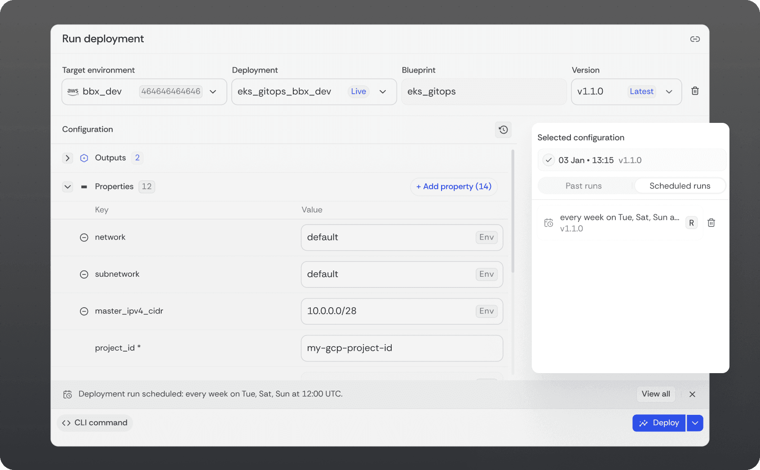Click the copy link icon in header
Screen dimensions: 760x470
point(694,39)
